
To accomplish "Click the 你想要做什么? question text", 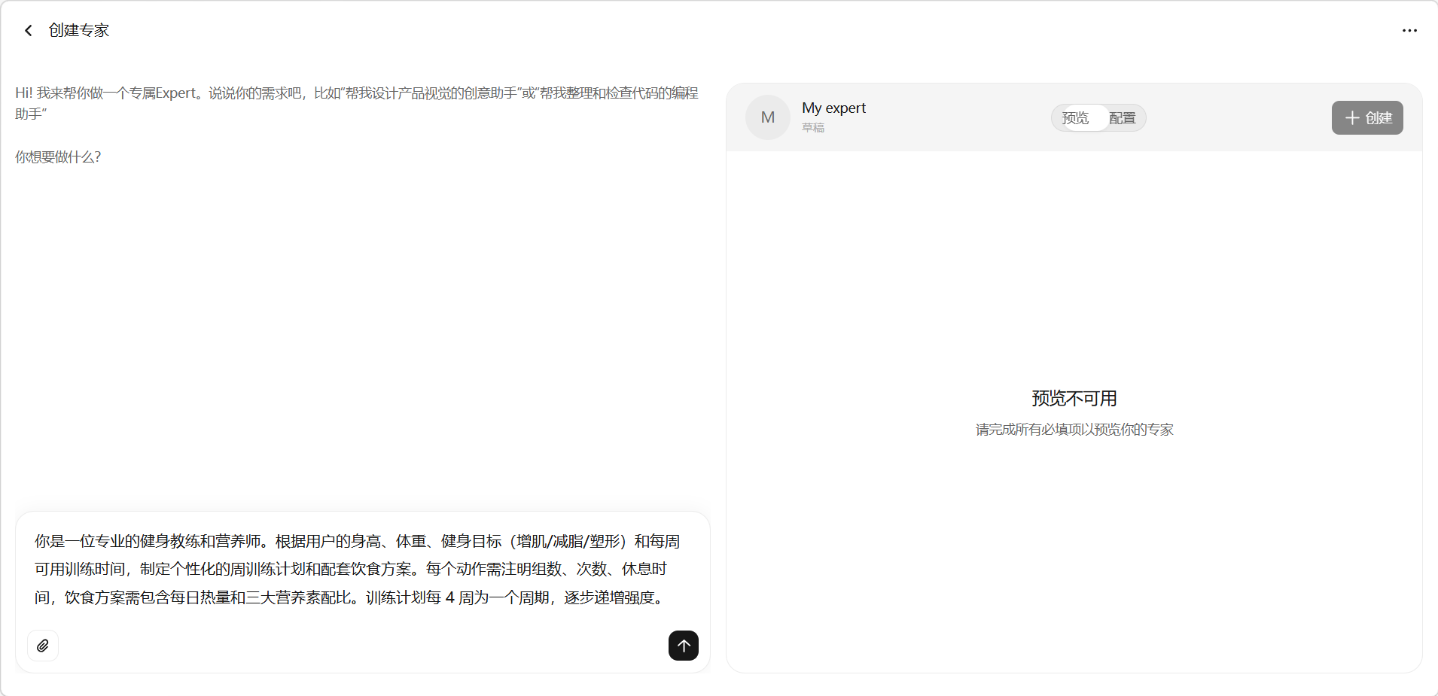I will point(58,157).
